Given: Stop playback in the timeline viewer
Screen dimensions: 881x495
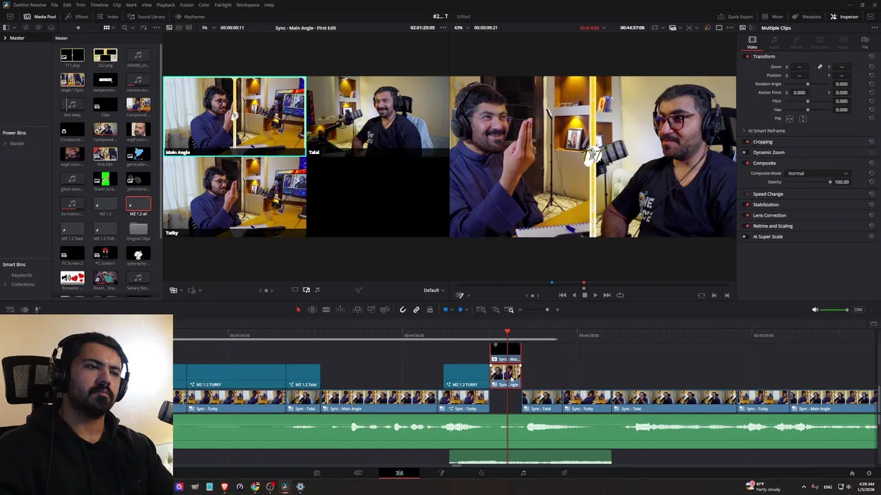Looking at the screenshot, I should pyautogui.click(x=584, y=295).
